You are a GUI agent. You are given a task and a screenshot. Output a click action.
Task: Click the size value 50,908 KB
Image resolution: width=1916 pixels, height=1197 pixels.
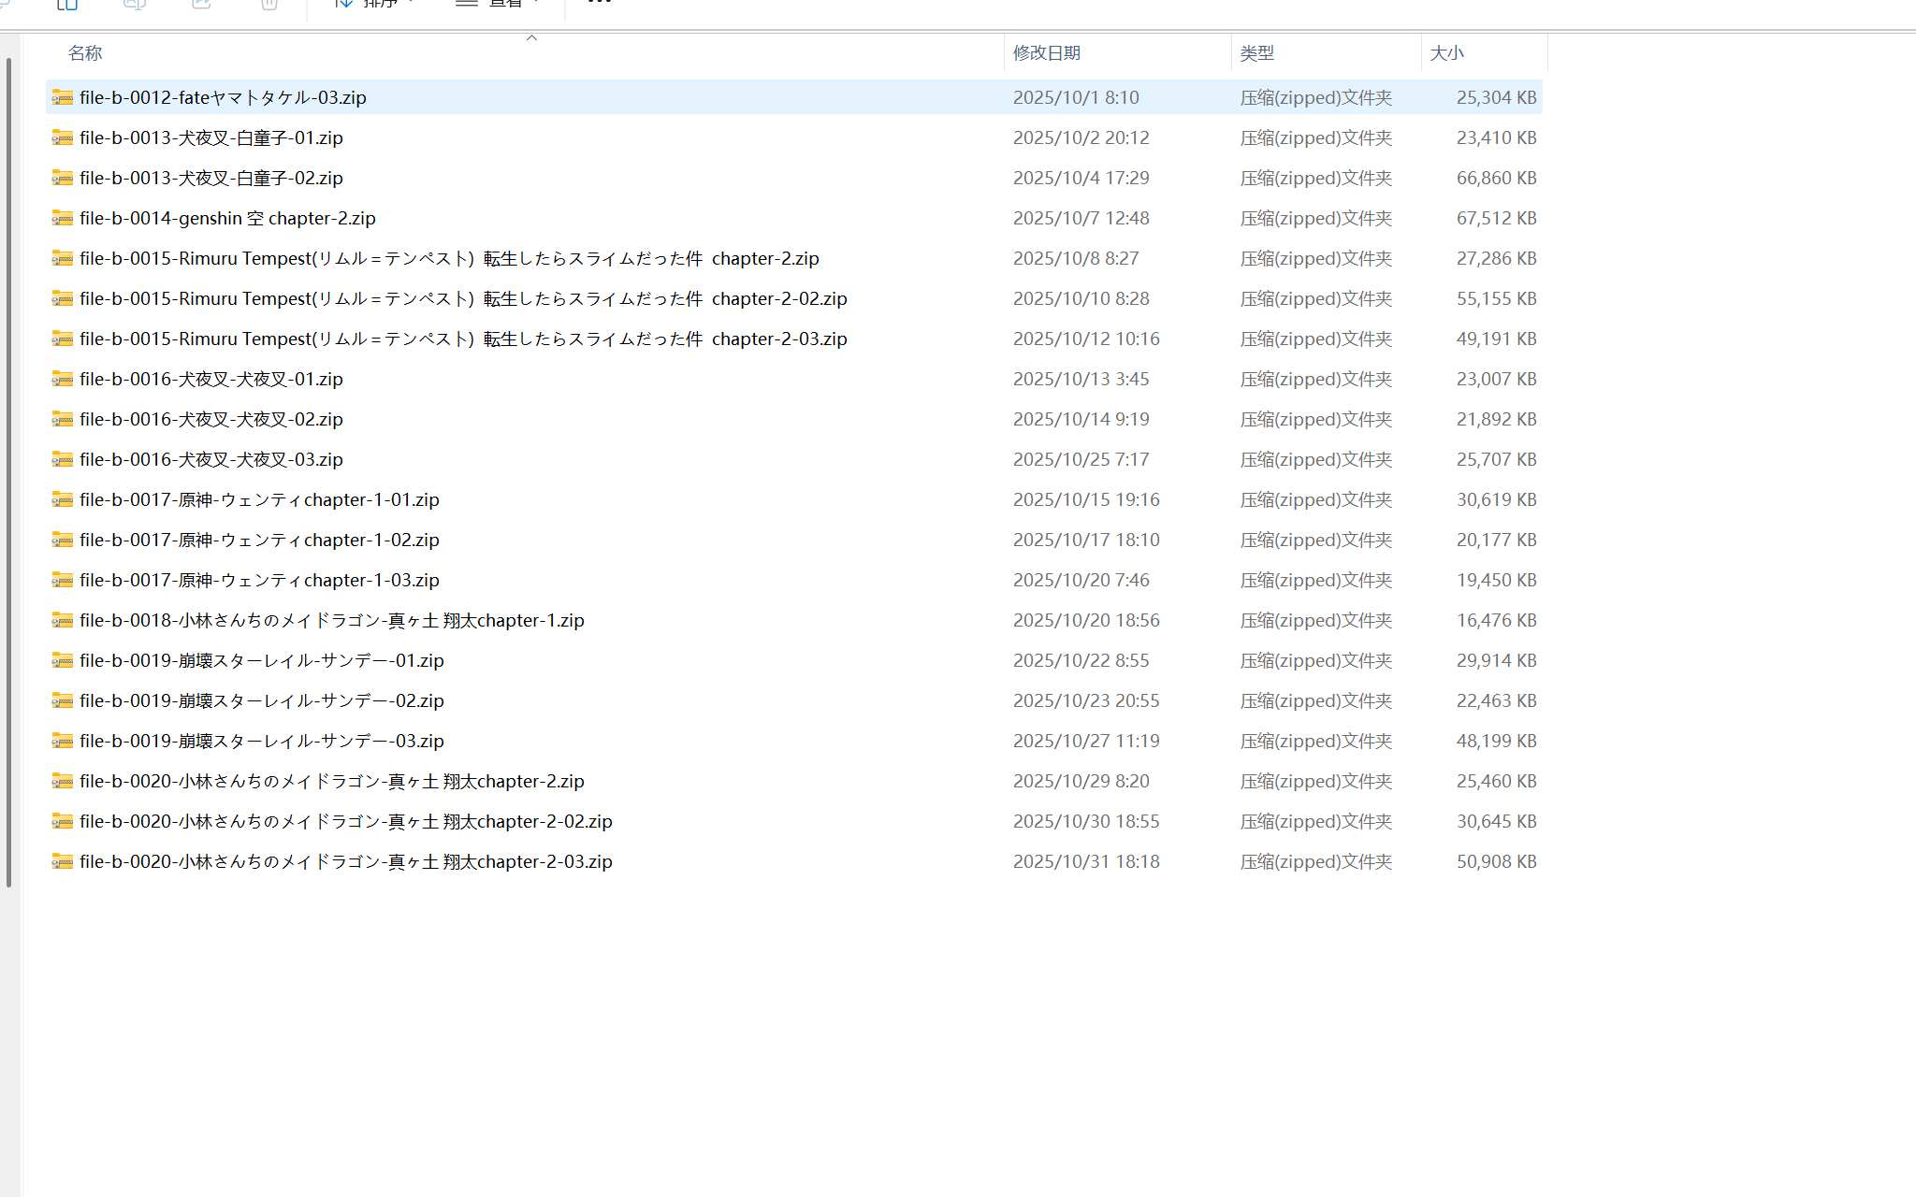click(1496, 861)
